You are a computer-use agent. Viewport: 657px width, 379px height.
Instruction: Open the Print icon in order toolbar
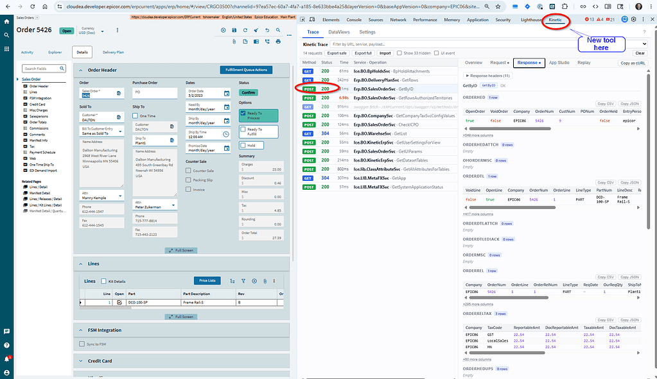[x=278, y=42]
